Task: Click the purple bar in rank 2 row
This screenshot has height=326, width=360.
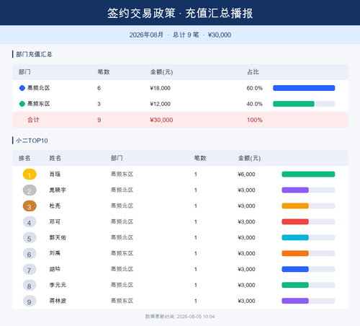Action: (295, 190)
